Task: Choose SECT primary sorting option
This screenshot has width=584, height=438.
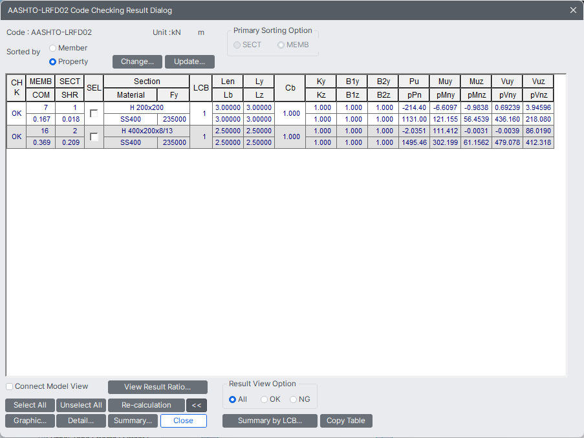Action: click(x=237, y=45)
